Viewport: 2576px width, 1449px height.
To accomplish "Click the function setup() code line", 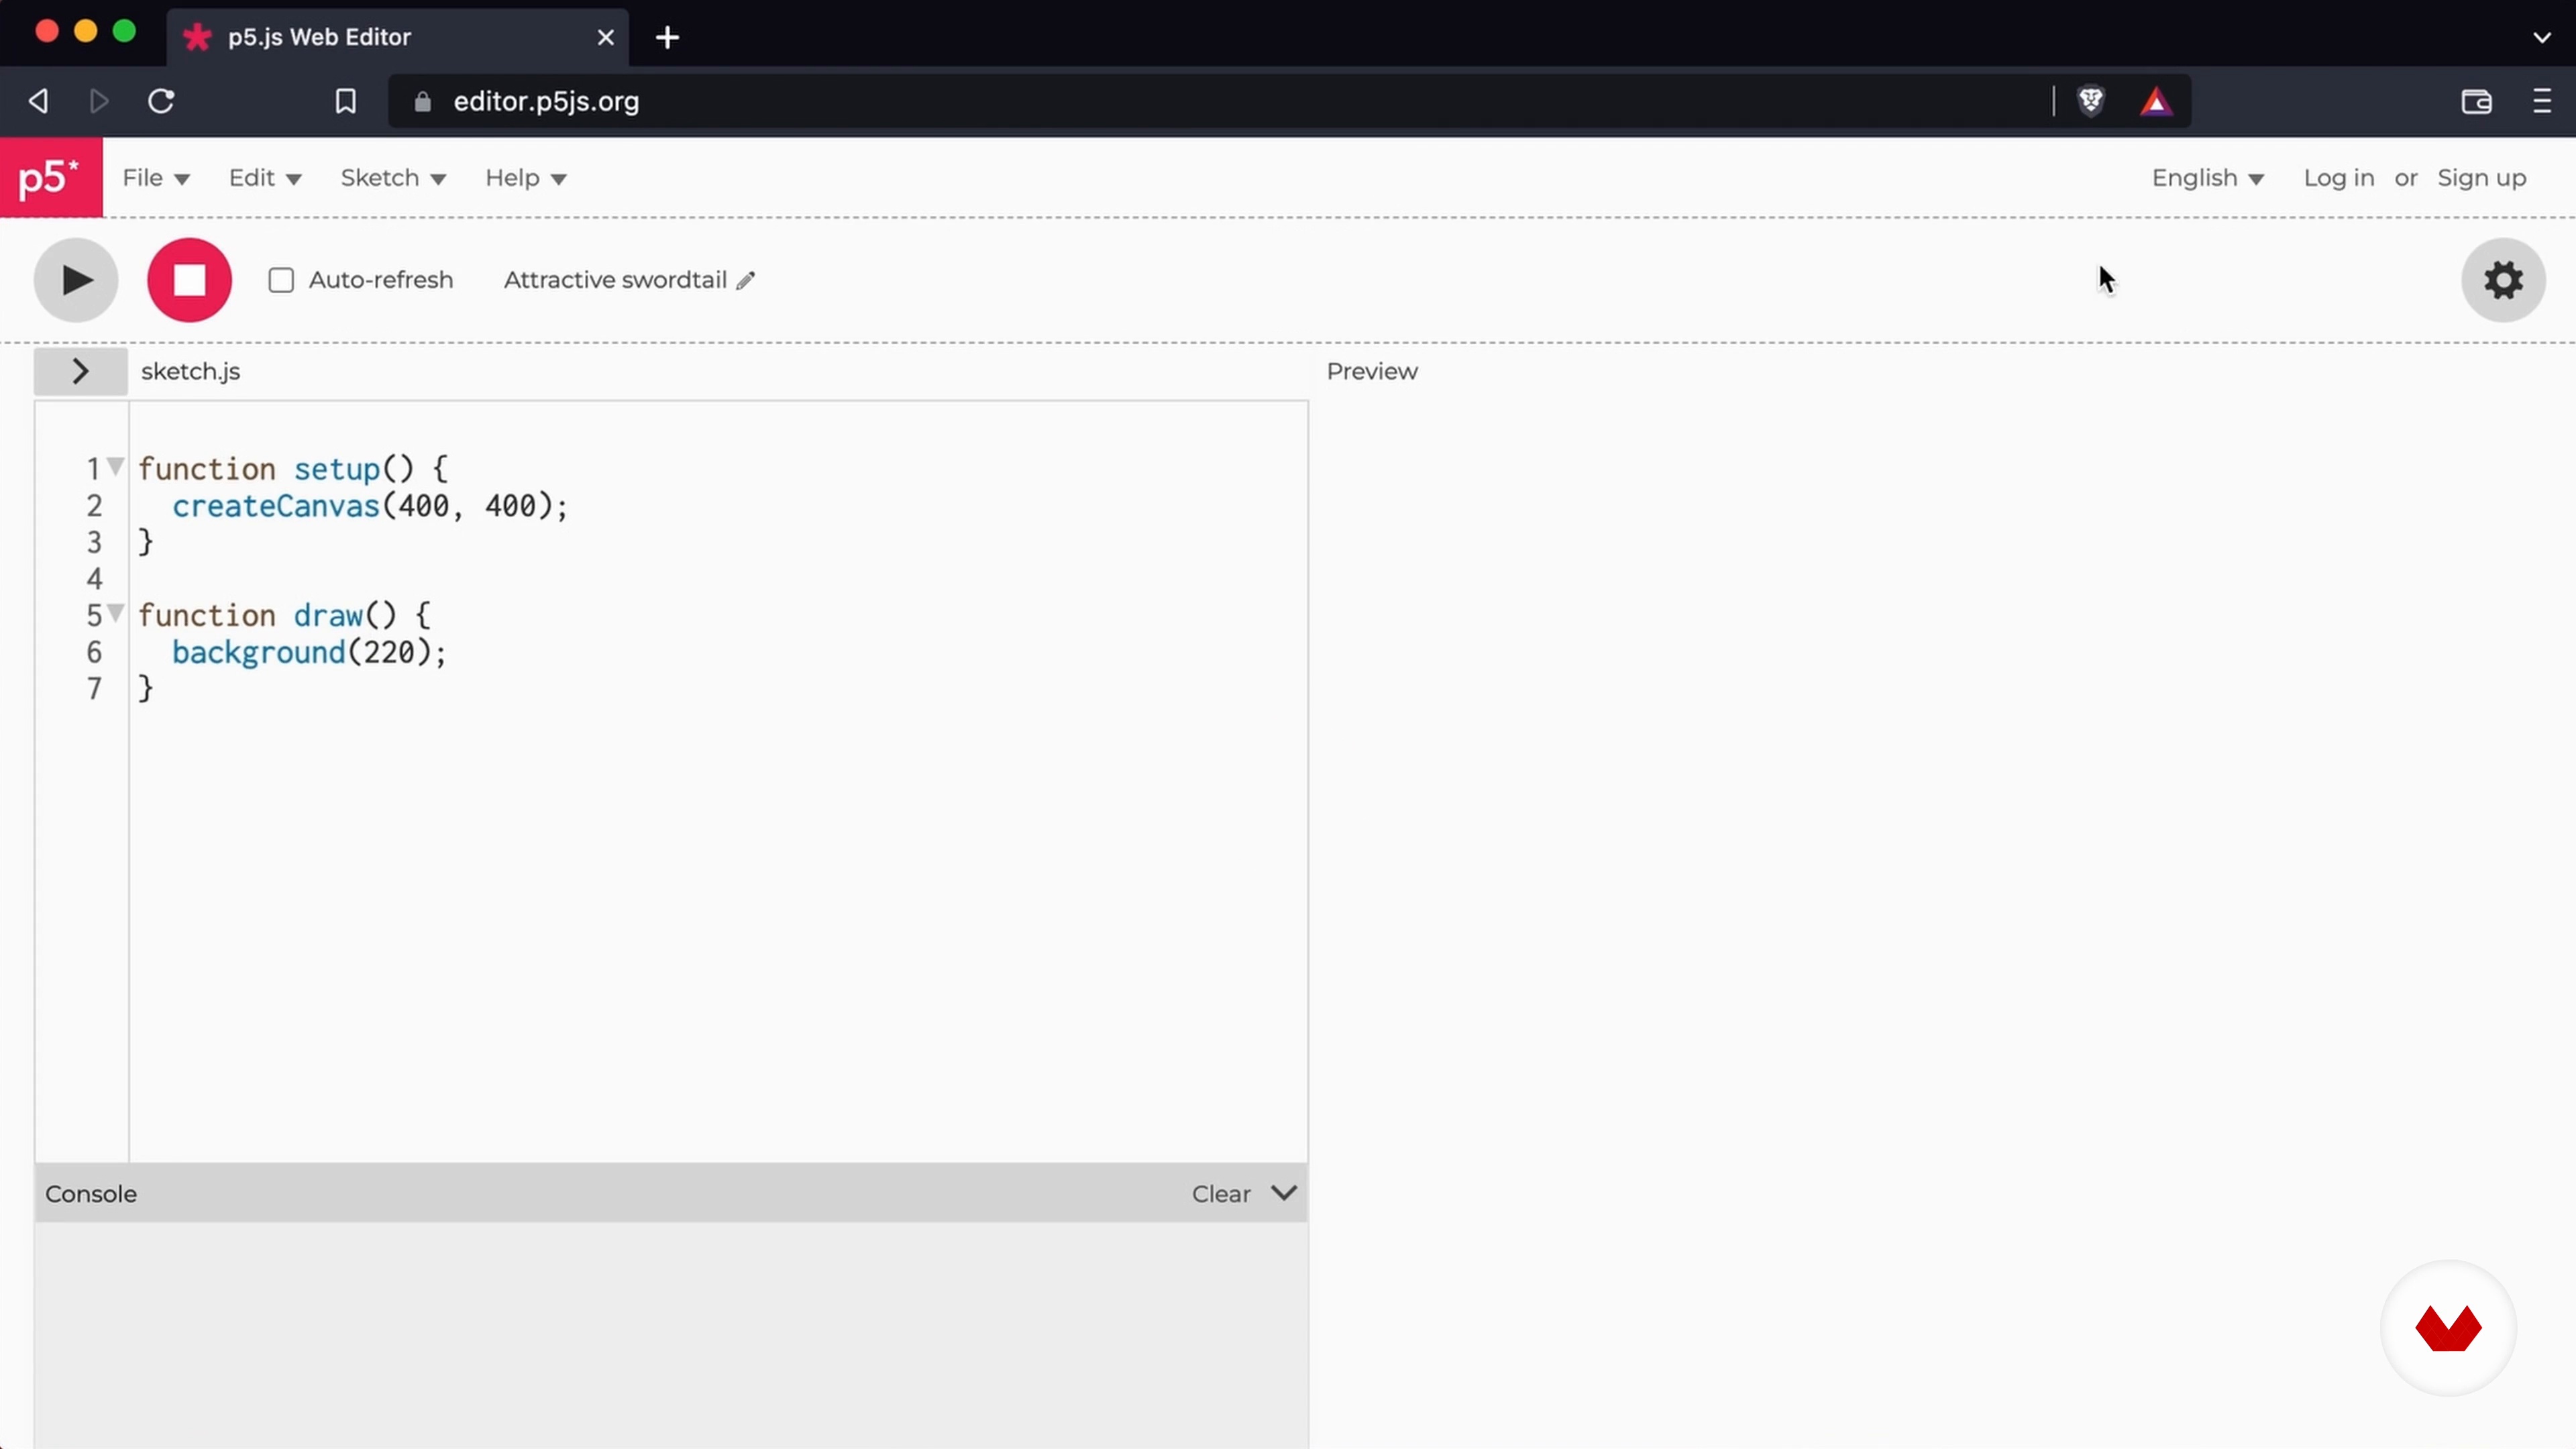I will [x=293, y=469].
